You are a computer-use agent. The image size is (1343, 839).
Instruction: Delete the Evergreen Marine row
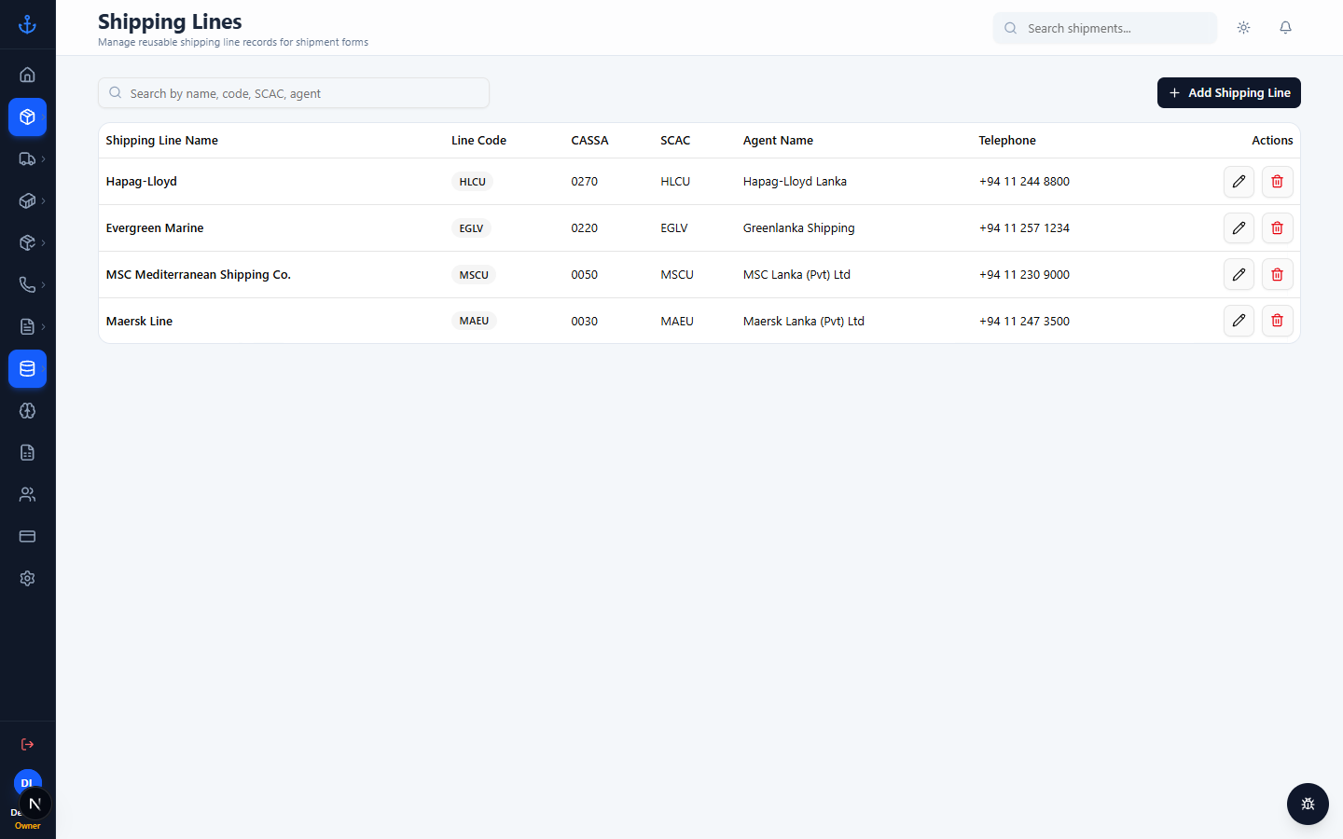(x=1277, y=227)
